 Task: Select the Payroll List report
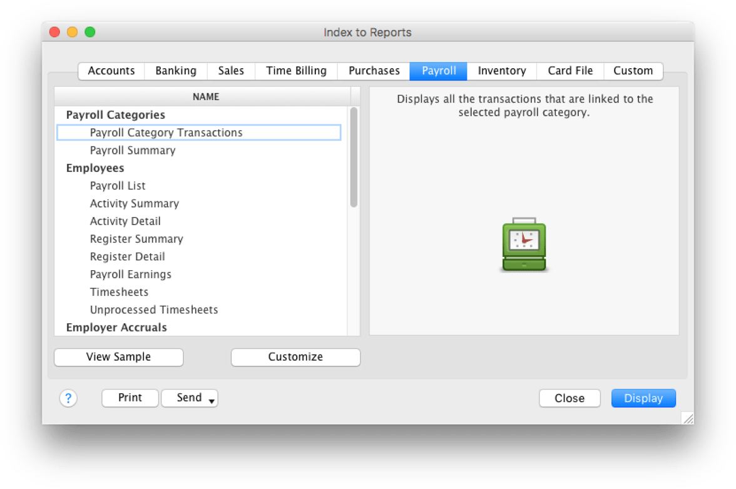(118, 186)
